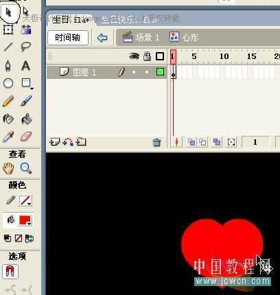The height and width of the screenshot is (295, 280).
Task: Click the back arrow to exit symbol
Action: coord(102,38)
